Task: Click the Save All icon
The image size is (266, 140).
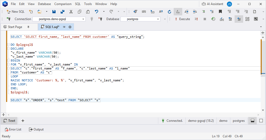Action: [x=63, y=12]
